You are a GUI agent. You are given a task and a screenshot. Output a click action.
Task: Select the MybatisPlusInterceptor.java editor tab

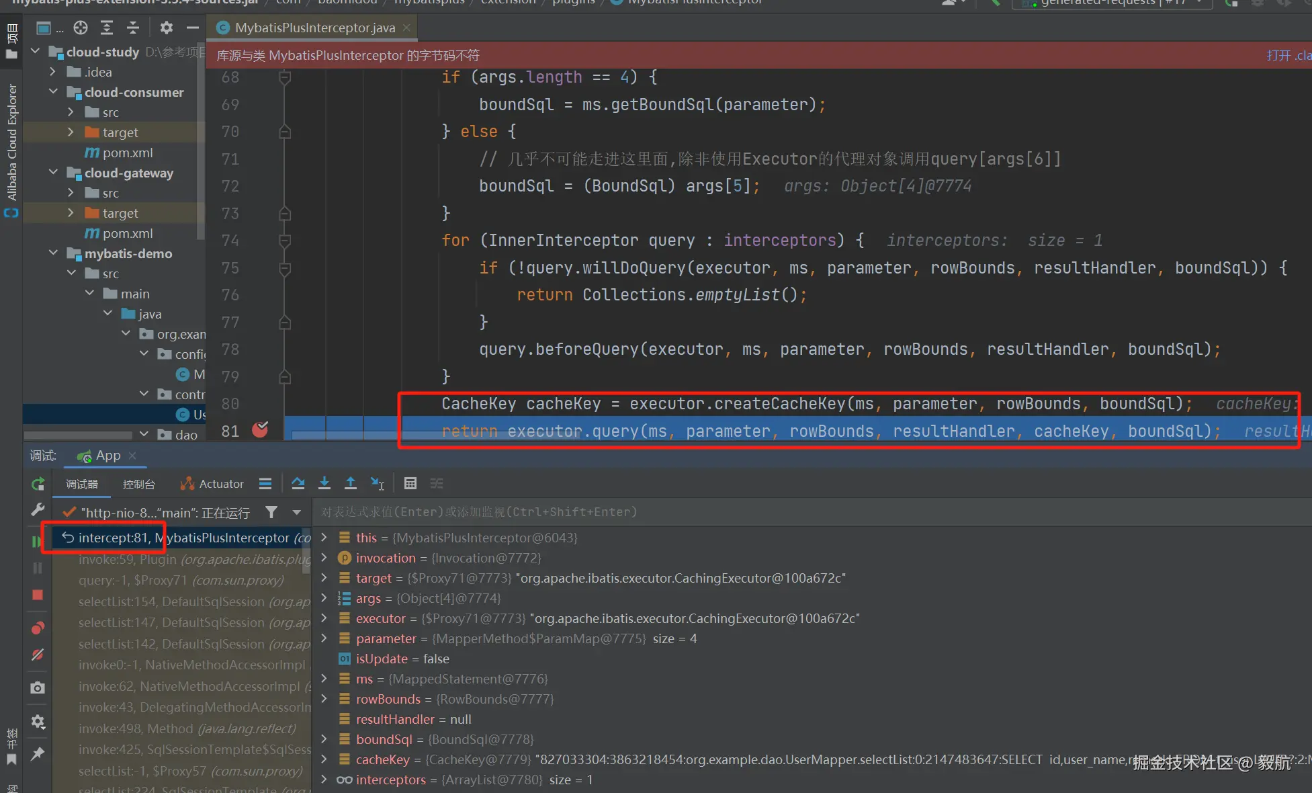pos(313,28)
